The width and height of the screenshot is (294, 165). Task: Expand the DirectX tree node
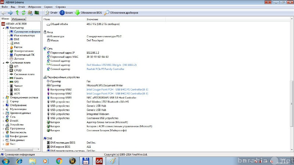pyautogui.click(x=3, y=121)
